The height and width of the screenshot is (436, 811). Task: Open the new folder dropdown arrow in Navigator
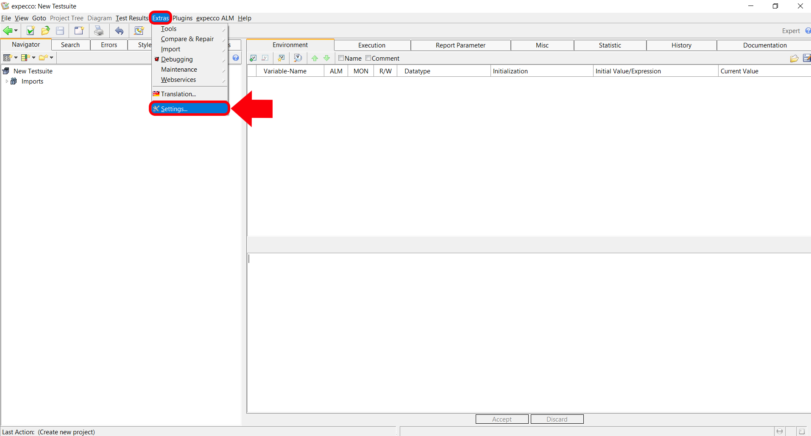(52, 58)
